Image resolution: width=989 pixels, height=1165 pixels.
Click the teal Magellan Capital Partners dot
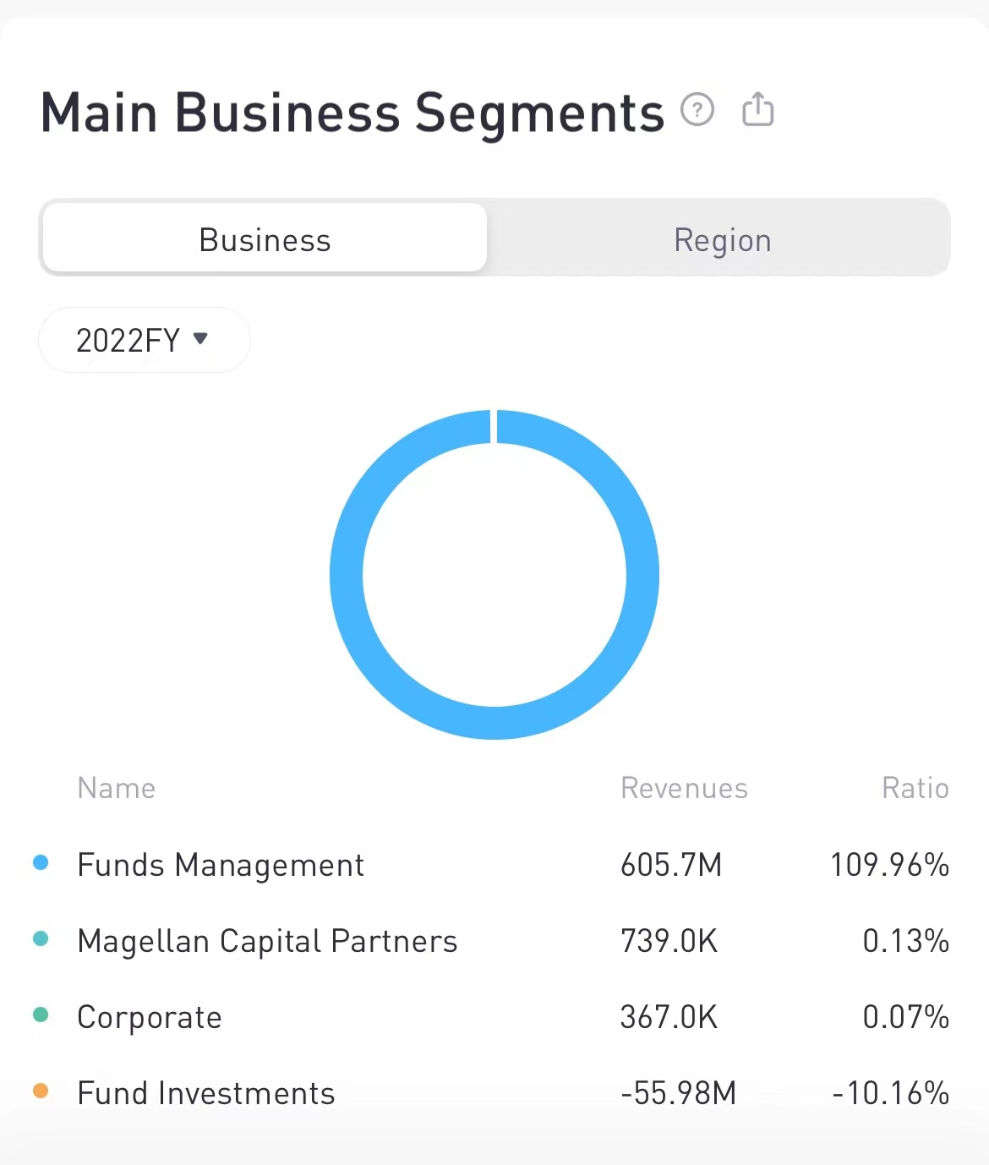[41, 938]
